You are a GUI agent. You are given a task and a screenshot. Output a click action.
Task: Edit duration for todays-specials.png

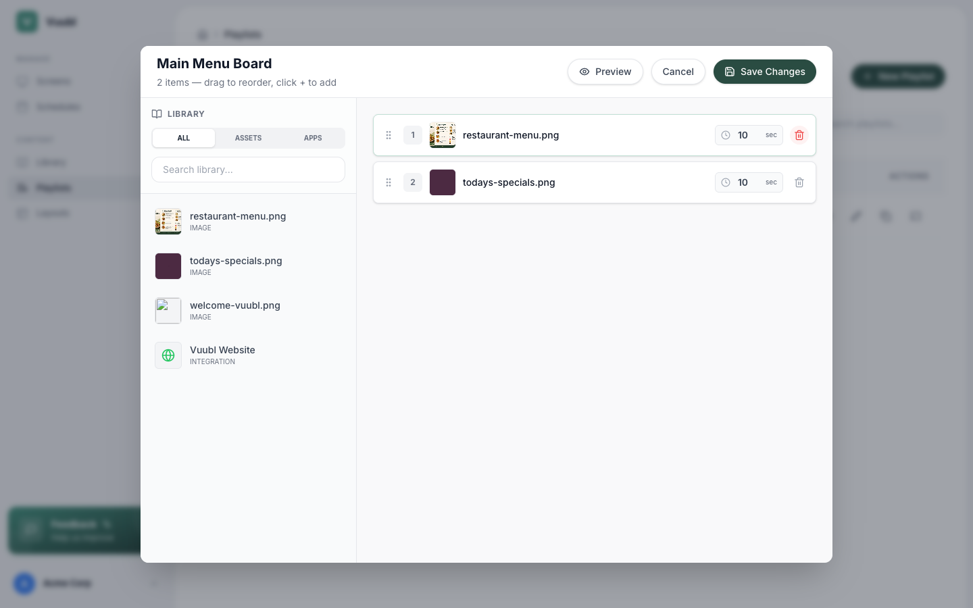click(748, 182)
